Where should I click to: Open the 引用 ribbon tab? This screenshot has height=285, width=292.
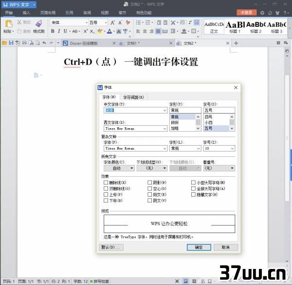click(x=70, y=13)
